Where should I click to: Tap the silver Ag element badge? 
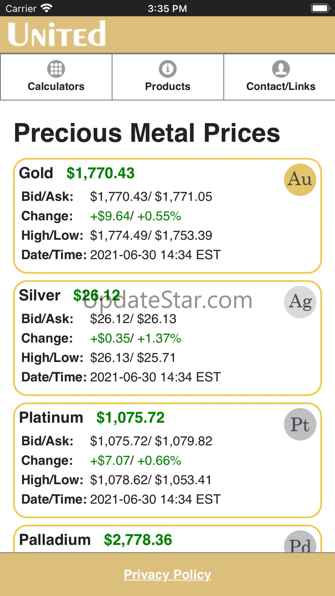pos(300,302)
